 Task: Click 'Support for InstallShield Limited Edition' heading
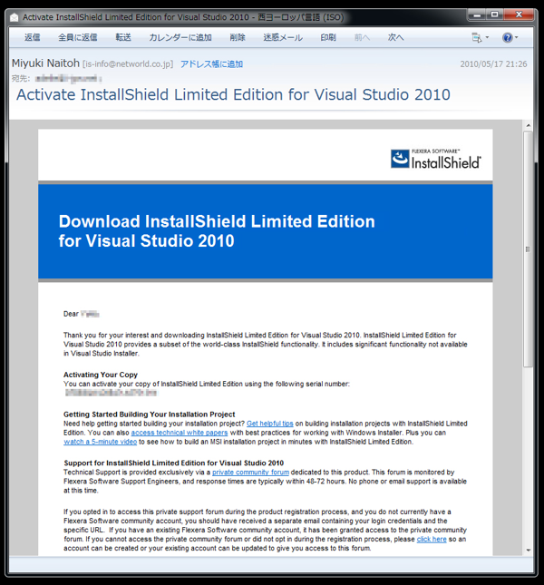pyautogui.click(x=174, y=463)
